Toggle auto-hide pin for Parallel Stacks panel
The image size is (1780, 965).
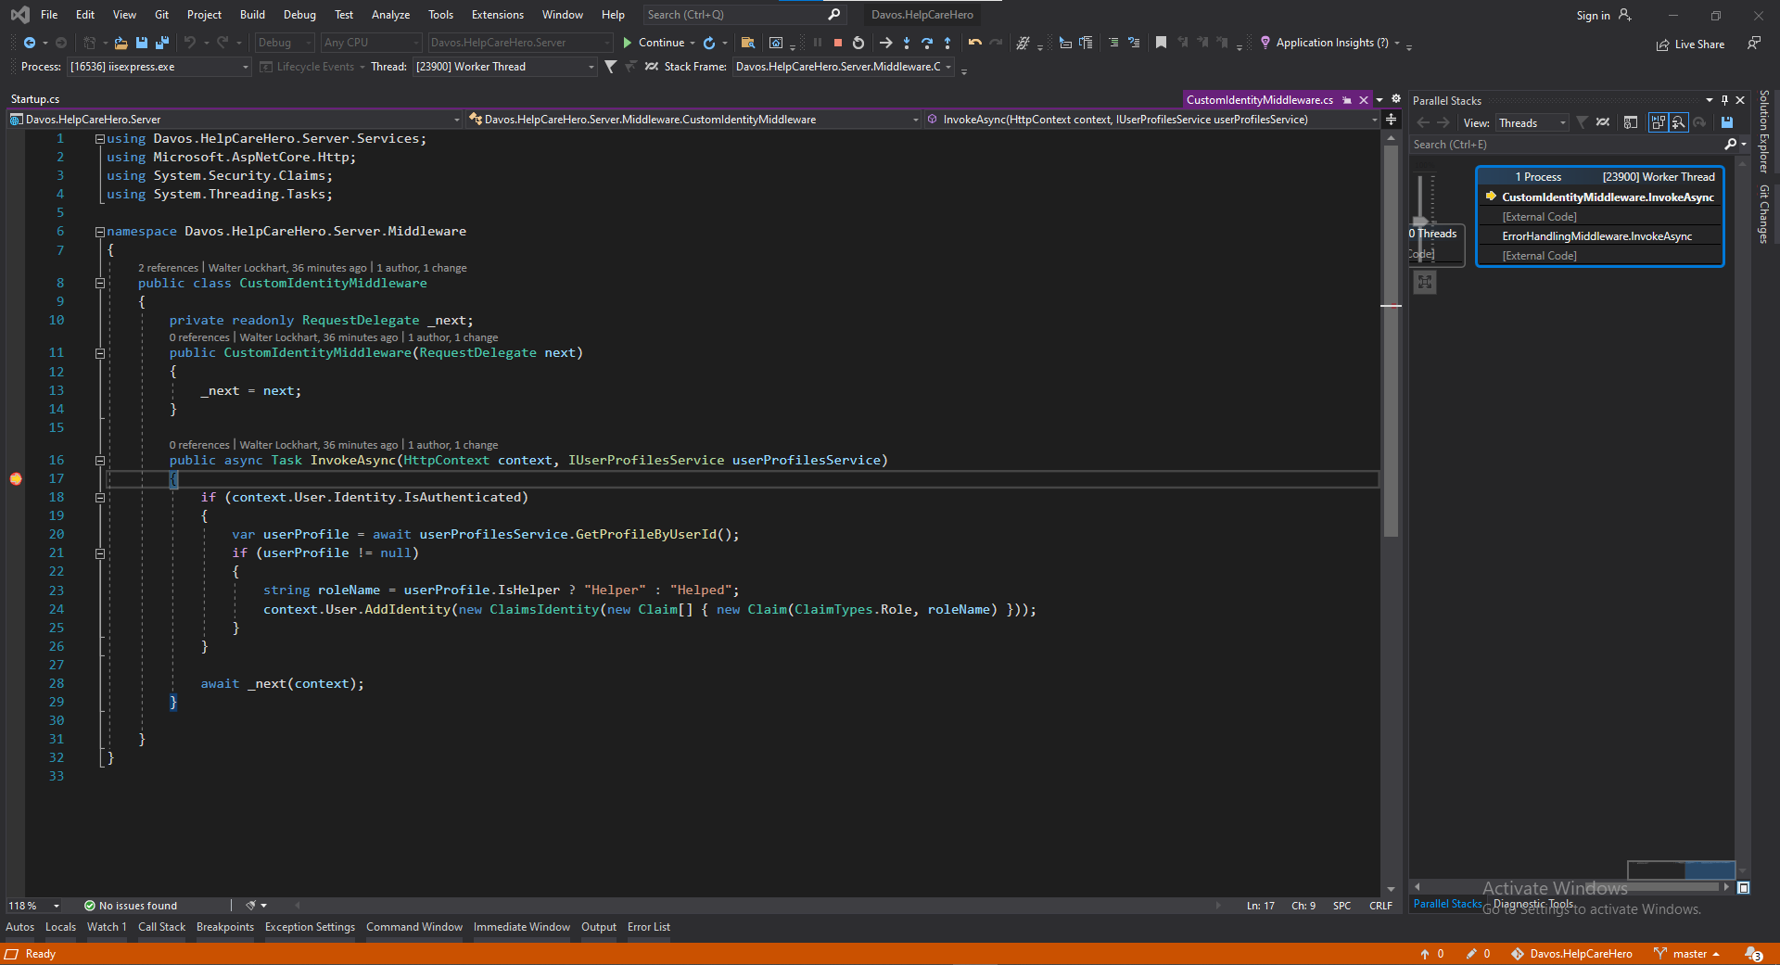[1724, 100]
